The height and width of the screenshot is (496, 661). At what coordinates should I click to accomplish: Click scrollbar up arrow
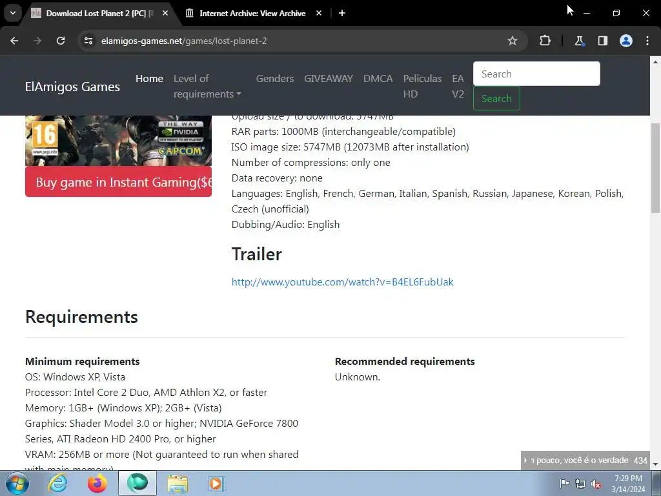(x=656, y=62)
